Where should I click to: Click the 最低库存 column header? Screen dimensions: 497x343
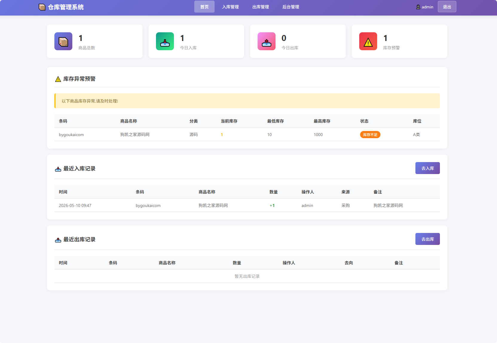point(276,121)
